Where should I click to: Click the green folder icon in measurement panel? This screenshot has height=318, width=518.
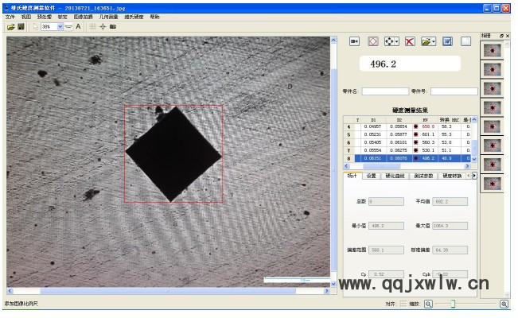pyautogui.click(x=426, y=41)
